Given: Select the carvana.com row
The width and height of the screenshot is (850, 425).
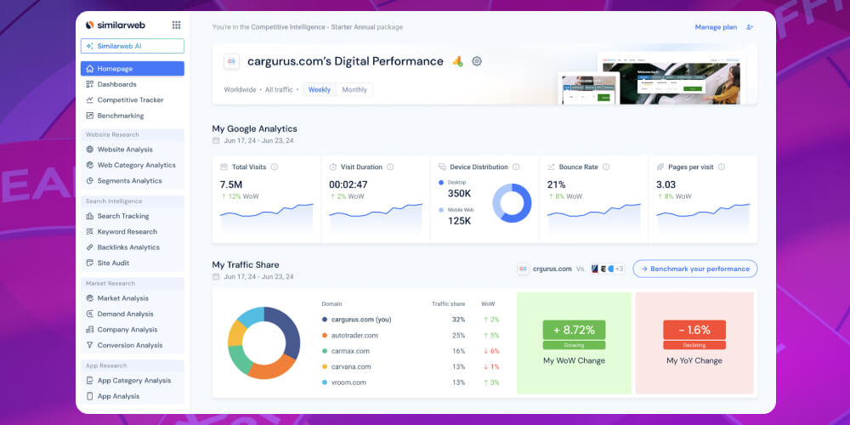Looking at the screenshot, I should click(410, 367).
